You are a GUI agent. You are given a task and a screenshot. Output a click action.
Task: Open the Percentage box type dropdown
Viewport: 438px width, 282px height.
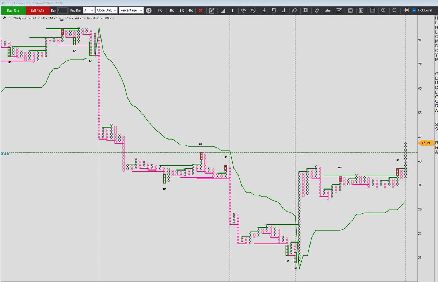pos(131,10)
